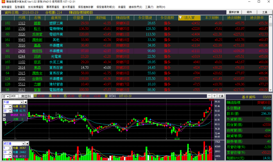Click the 投信買(張) row showing +2558
Screen dimensions: 273x162
[x=249, y=125]
